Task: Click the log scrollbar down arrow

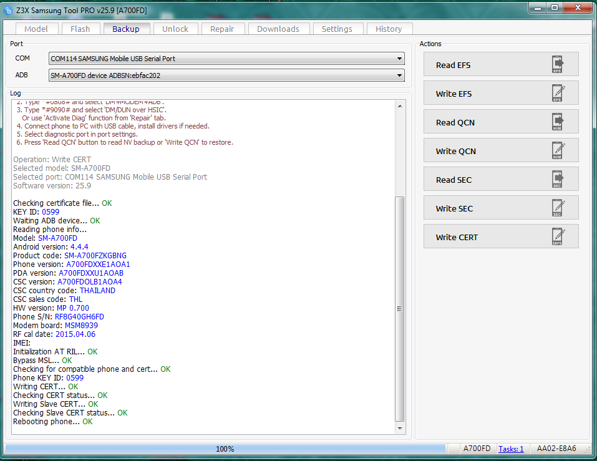Action: tap(400, 429)
